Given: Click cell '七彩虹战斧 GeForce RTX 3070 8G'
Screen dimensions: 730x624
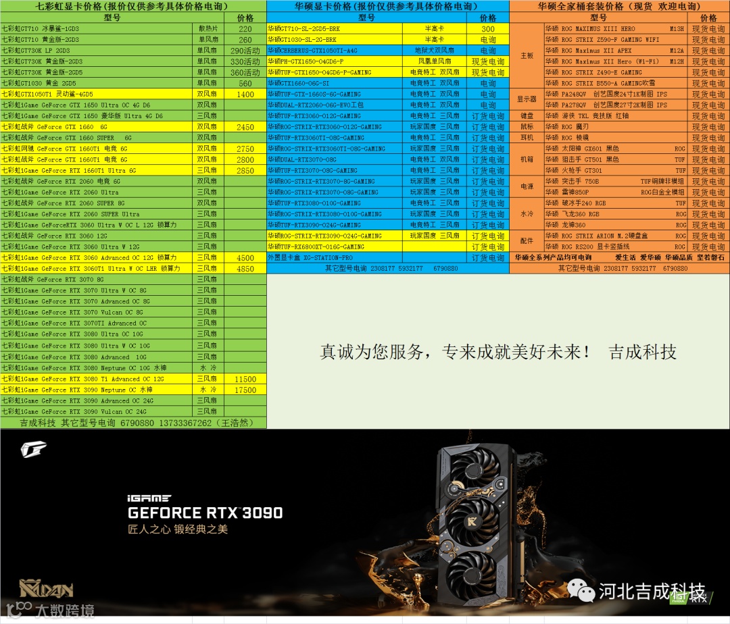Looking at the screenshot, I should pyautogui.click(x=97, y=280).
